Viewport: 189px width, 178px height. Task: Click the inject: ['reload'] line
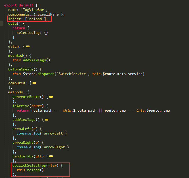point(28,19)
